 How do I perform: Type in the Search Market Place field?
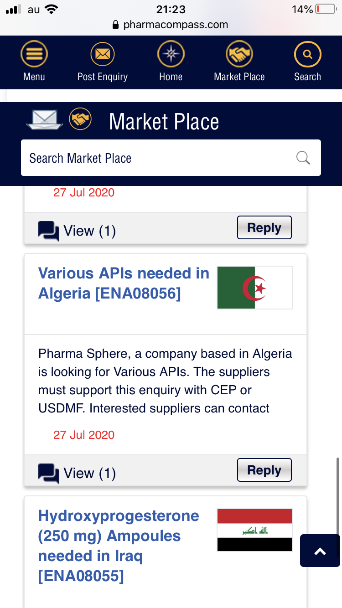pyautogui.click(x=155, y=158)
